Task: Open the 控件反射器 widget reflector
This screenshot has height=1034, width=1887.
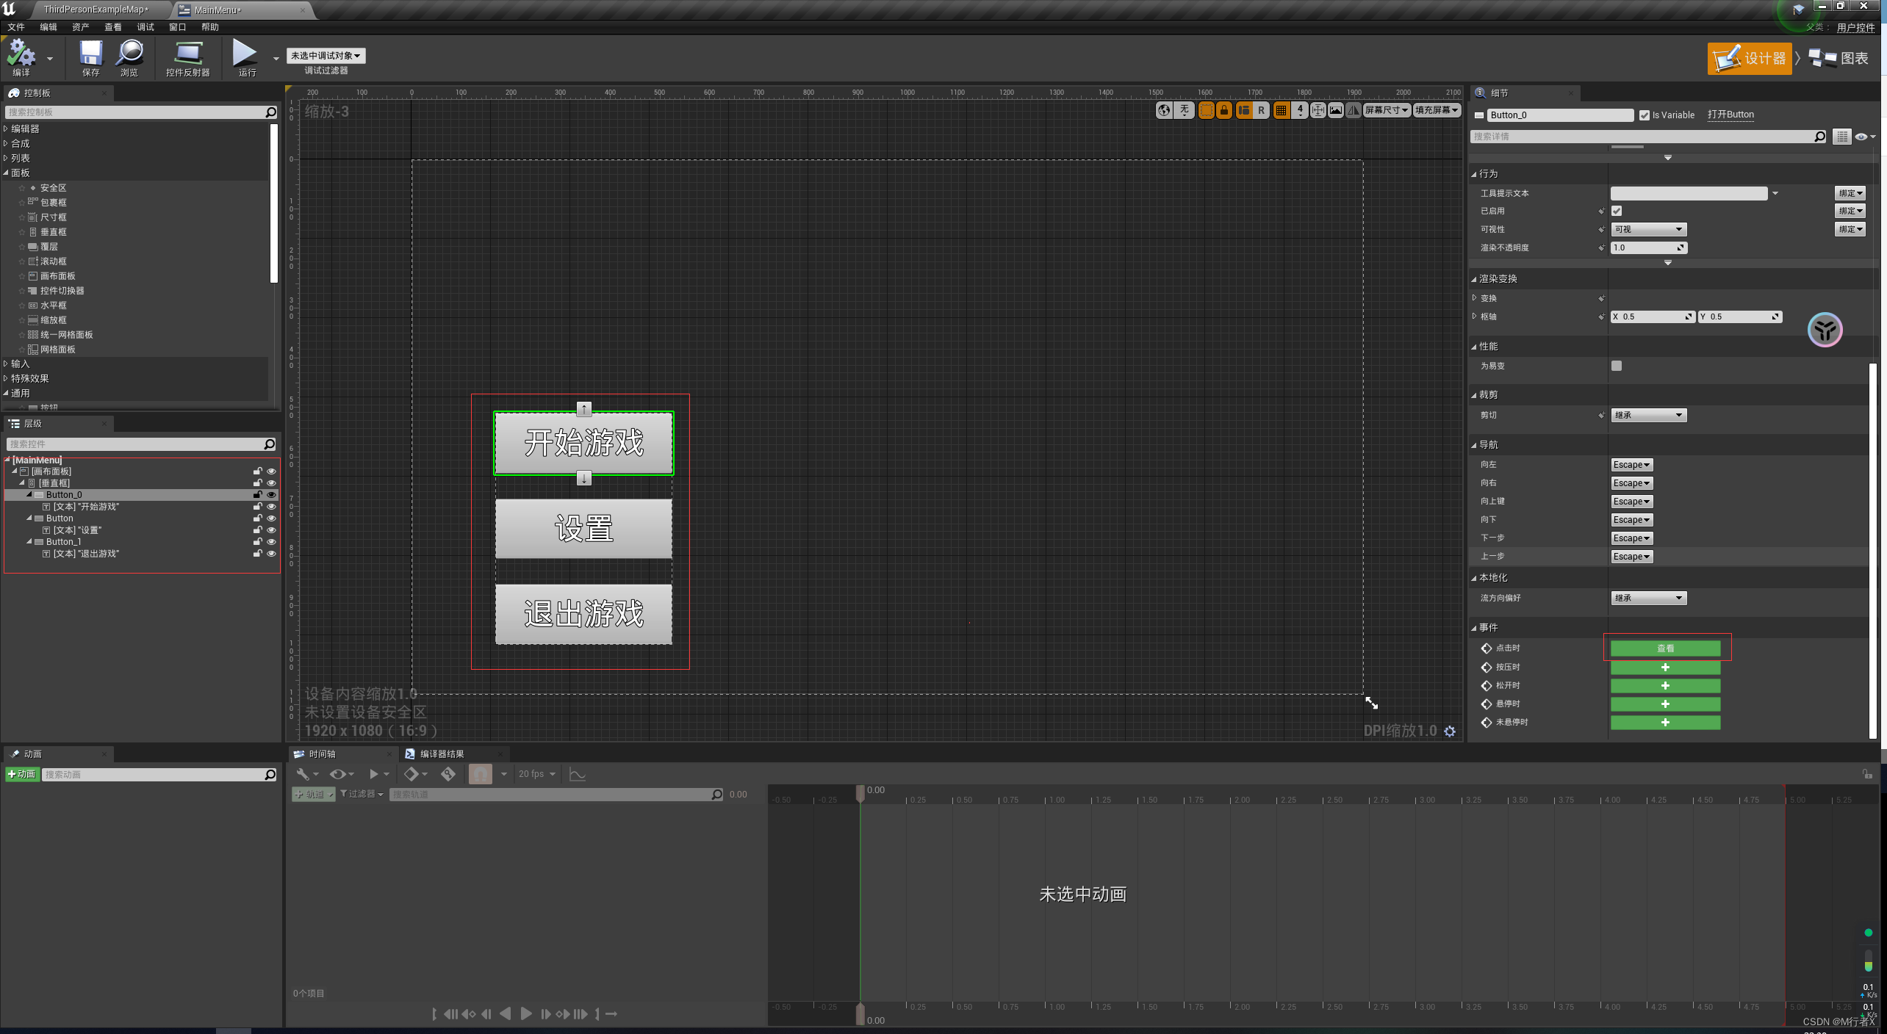Action: (188, 57)
